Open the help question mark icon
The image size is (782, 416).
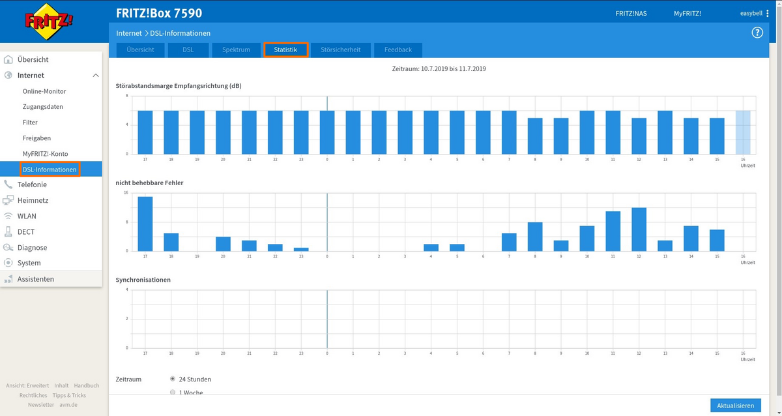click(x=757, y=33)
